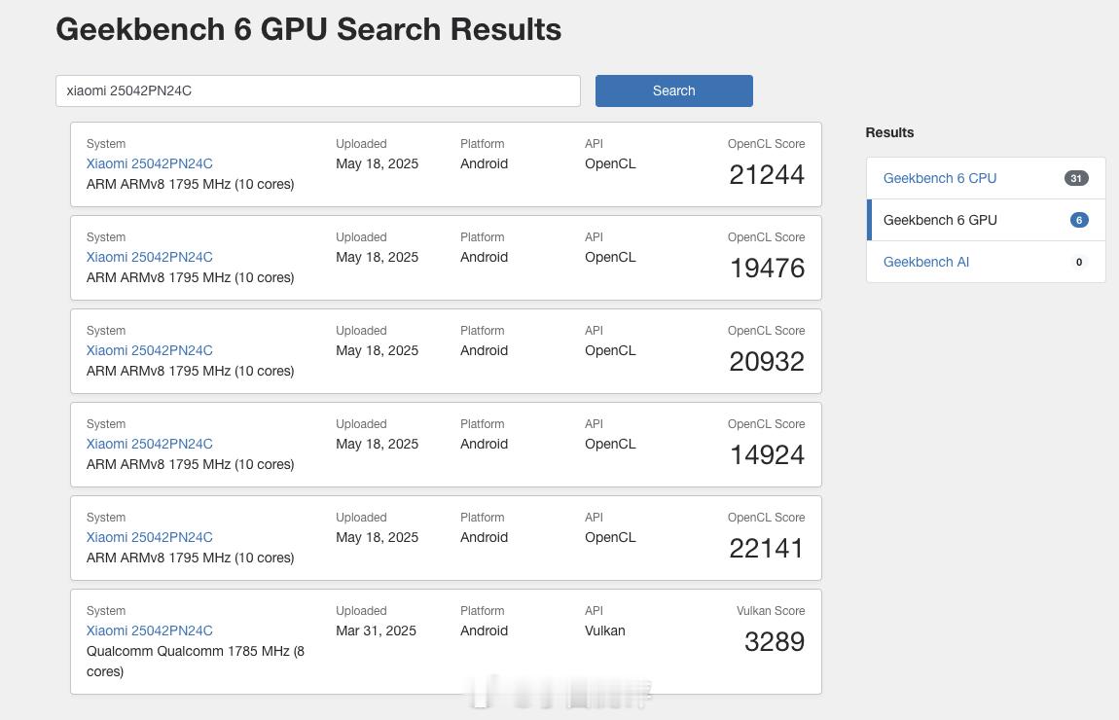Click OpenCL API value in the 14924 row
Viewport: 1119px width, 720px height.
[610, 444]
